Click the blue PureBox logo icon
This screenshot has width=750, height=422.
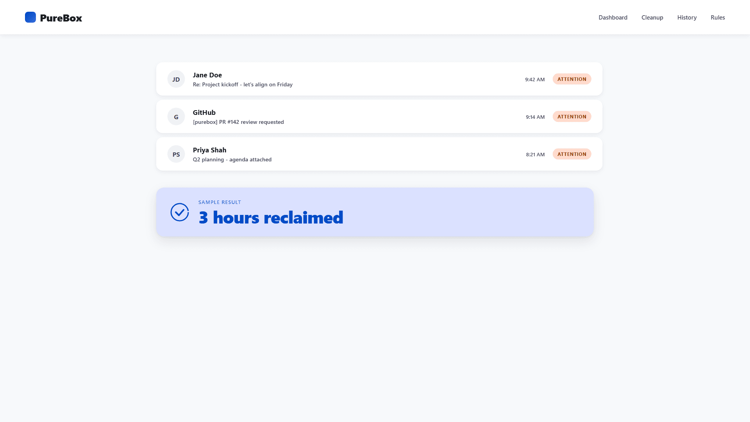tap(30, 17)
